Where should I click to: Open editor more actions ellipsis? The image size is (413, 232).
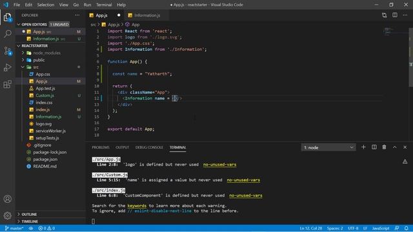(405, 15)
